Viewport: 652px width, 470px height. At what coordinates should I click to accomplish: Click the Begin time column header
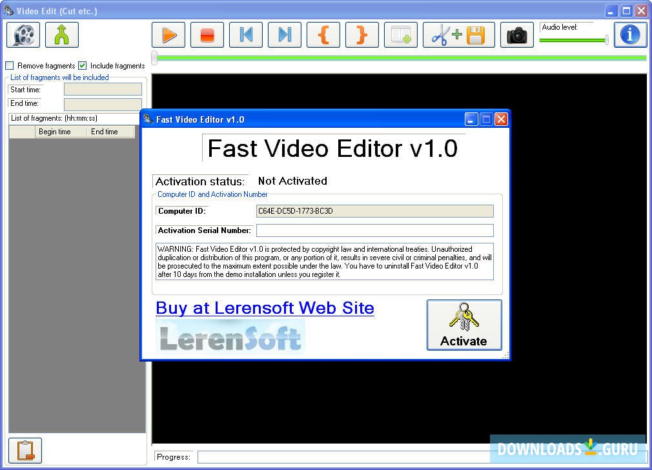coord(61,132)
